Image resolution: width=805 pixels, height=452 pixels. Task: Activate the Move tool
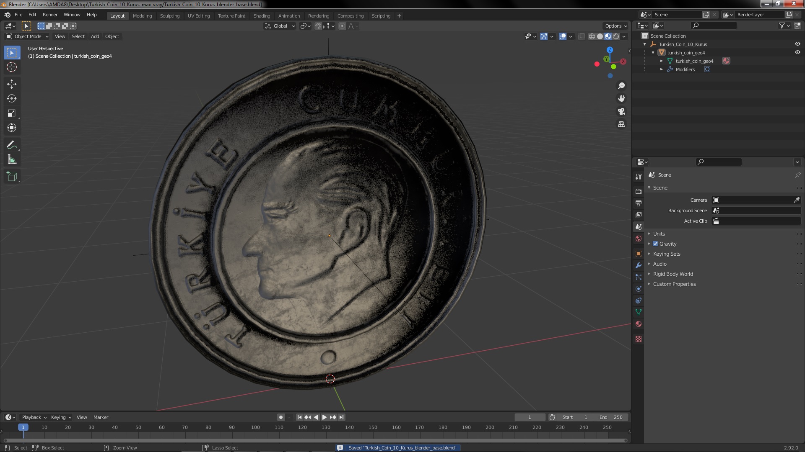pos(12,84)
